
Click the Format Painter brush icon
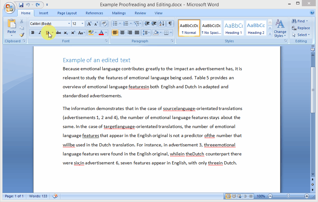(x=22, y=35)
